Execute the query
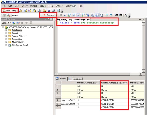This screenshot has width=148, height=119. [x=49, y=15]
